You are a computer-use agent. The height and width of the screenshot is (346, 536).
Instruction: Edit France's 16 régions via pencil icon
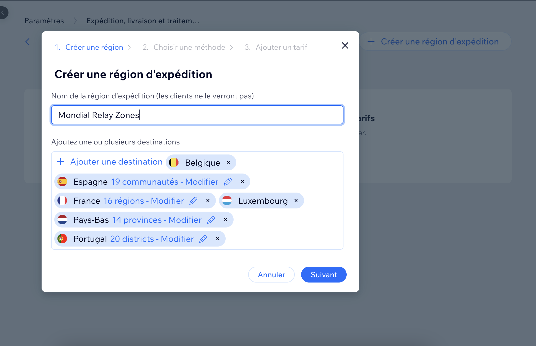pyautogui.click(x=194, y=201)
